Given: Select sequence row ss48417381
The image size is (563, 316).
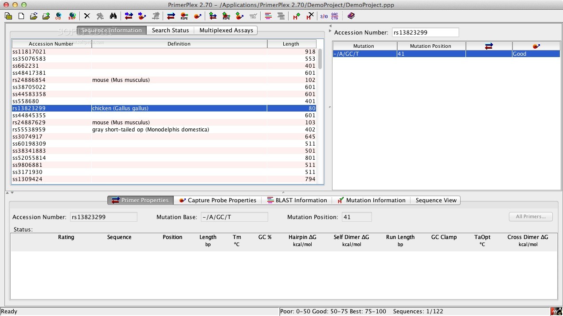Looking at the screenshot, I should (164, 73).
